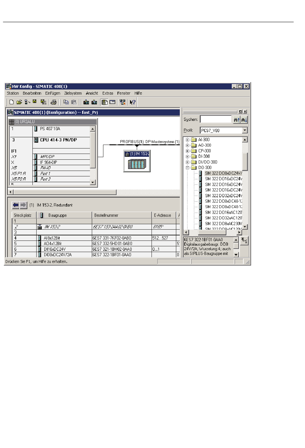Screen dimensions: 305x448
Task: Open the Fenster menu
Action: [x=124, y=93]
